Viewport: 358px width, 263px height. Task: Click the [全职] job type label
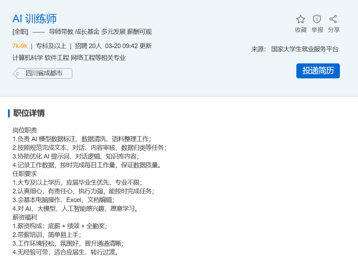[20, 32]
